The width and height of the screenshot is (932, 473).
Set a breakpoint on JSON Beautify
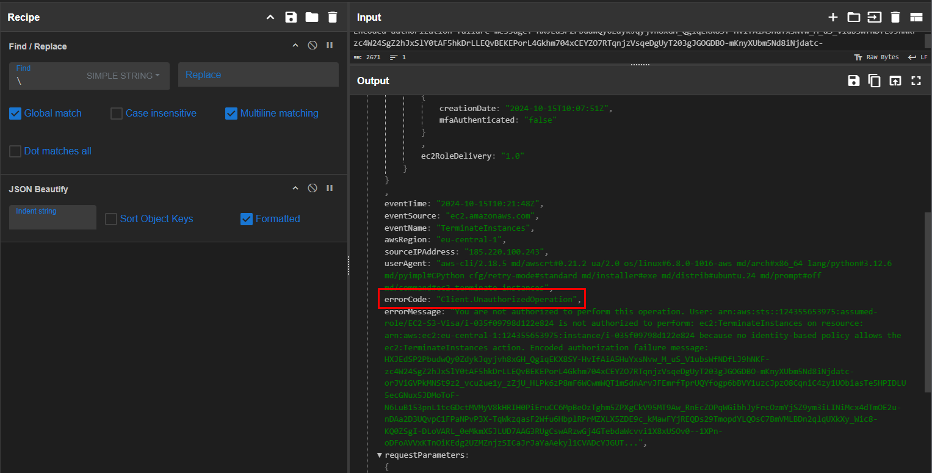pyautogui.click(x=330, y=189)
